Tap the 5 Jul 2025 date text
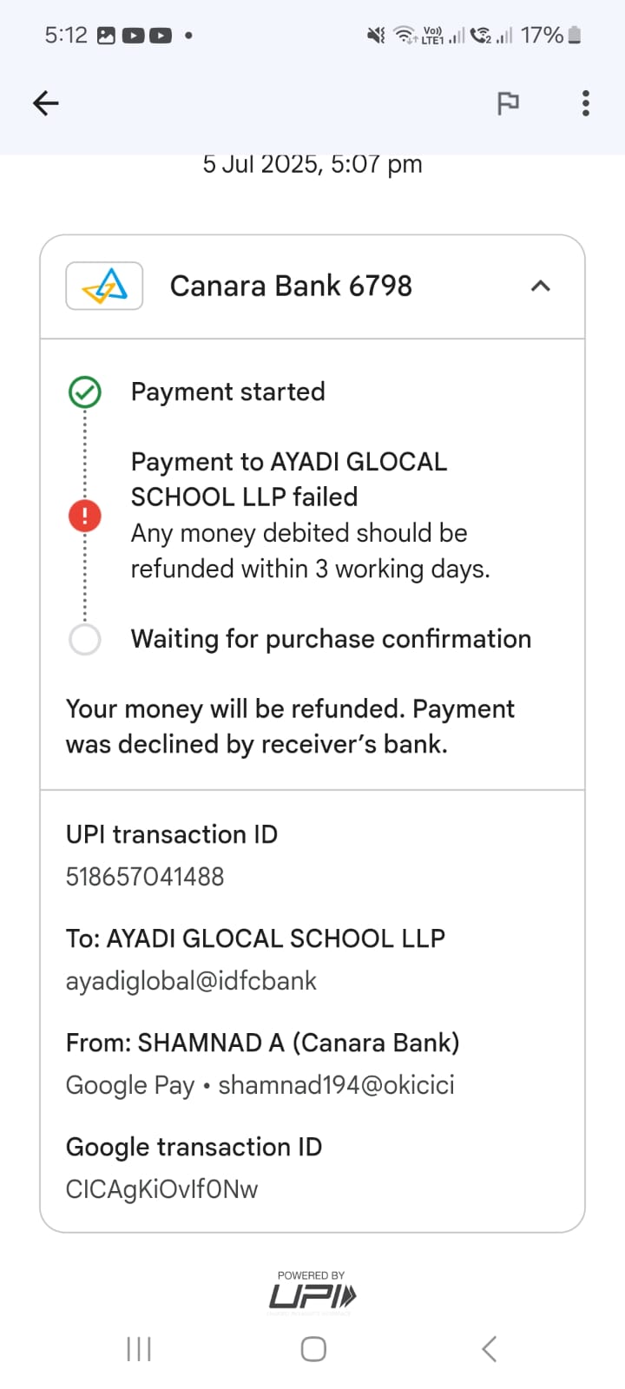Viewport: 625px width, 1389px height. click(x=312, y=164)
